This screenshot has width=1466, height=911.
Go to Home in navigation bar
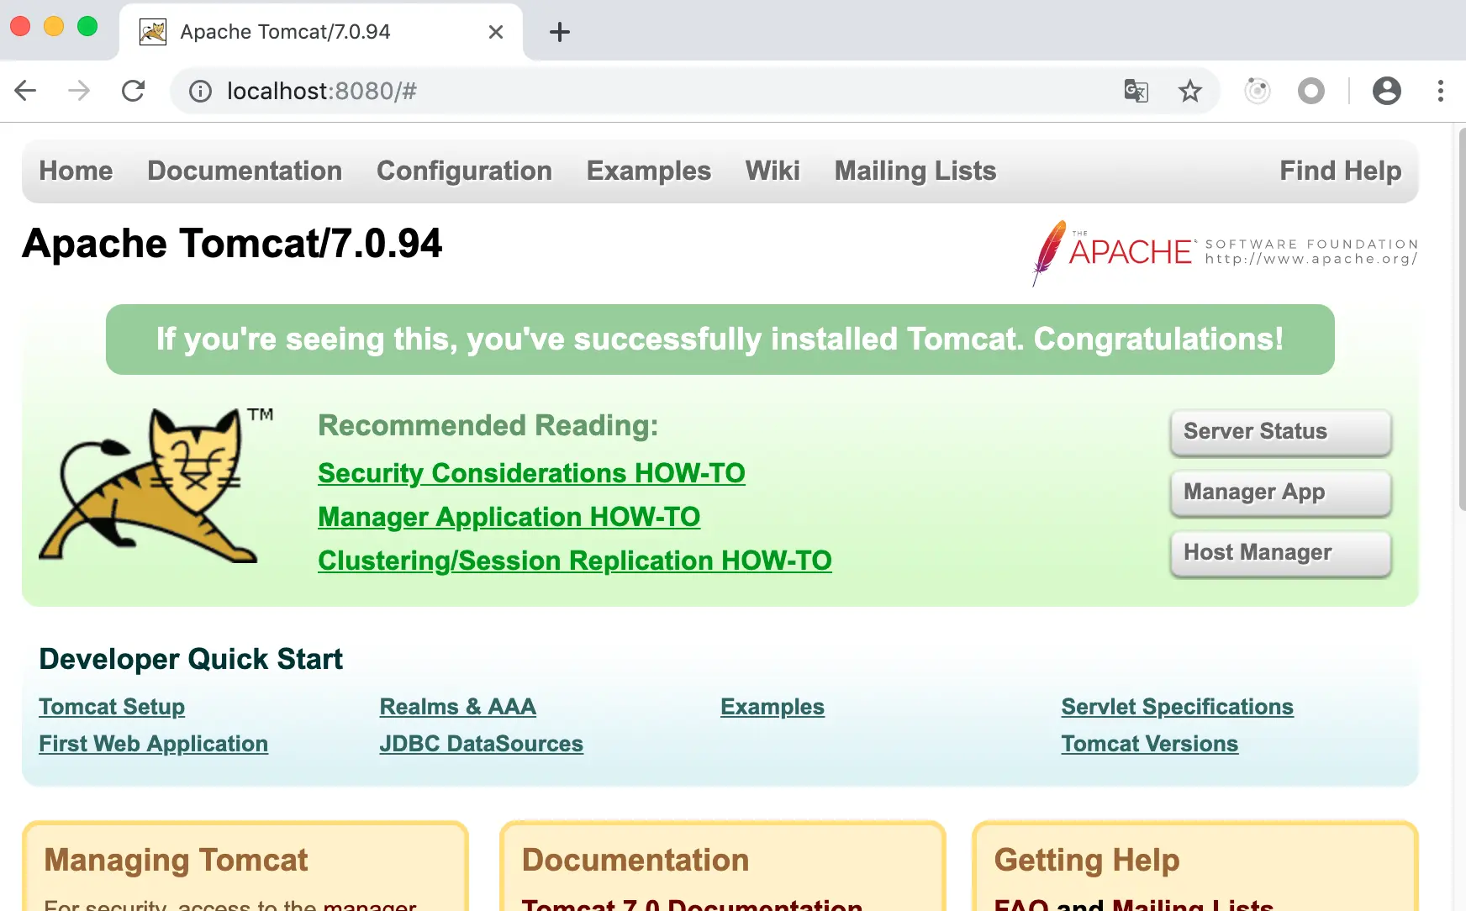click(76, 171)
